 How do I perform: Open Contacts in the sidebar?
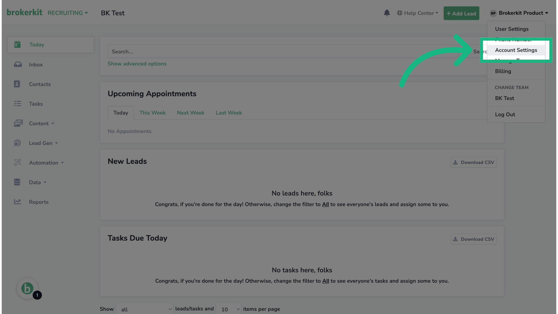[x=51, y=84]
